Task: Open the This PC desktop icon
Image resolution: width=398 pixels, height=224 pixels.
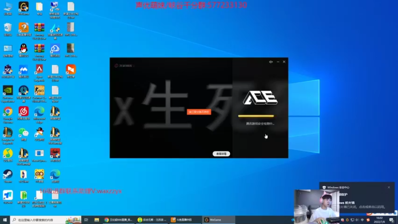Action: point(8,8)
